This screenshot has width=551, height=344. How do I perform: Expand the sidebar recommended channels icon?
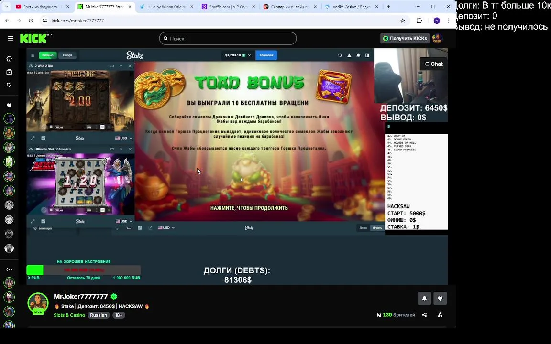[9, 269]
